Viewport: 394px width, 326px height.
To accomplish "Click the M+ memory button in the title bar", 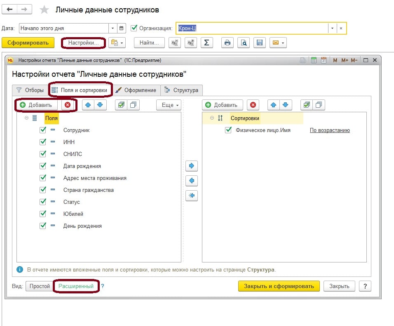I will (x=345, y=60).
